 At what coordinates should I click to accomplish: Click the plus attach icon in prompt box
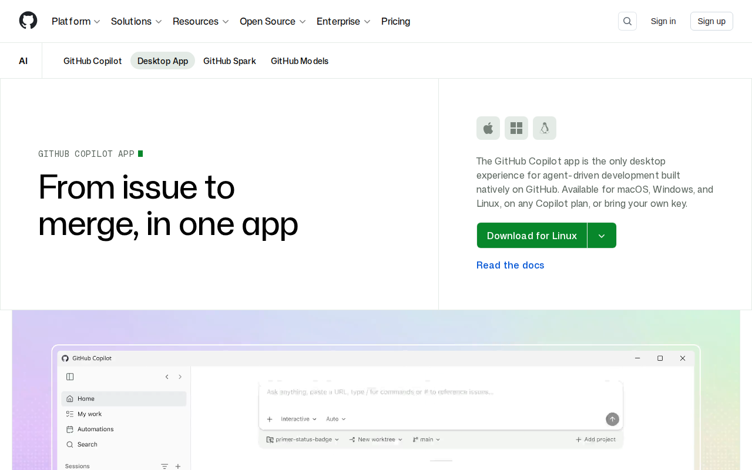[270, 419]
